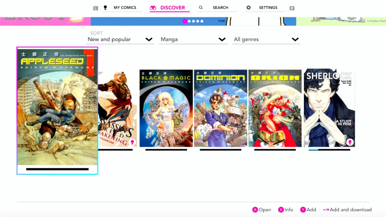Click the active magenta carousel dot
Viewport: 386px width, 217px height.
point(185,21)
